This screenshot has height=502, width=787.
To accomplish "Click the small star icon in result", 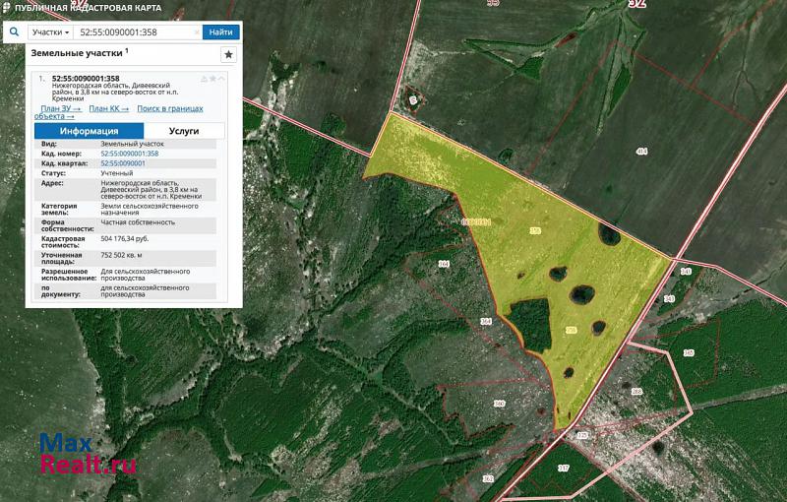I will click(x=212, y=78).
